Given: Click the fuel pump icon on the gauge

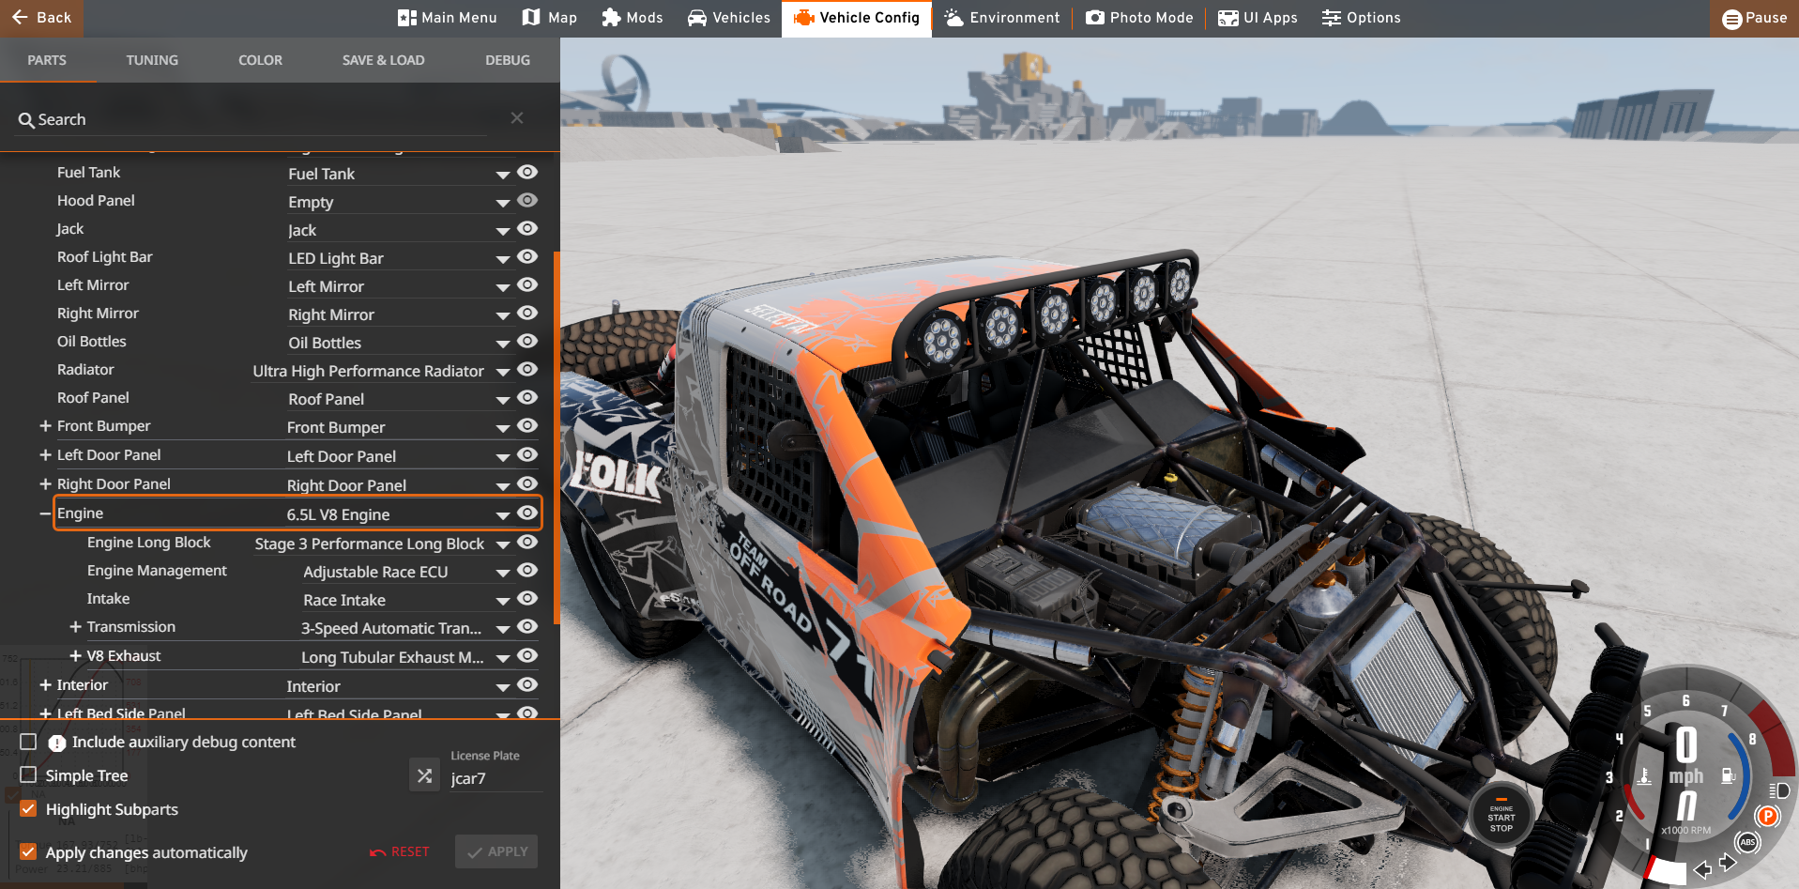Looking at the screenshot, I should pos(1728,775).
